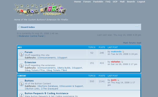The image size is (158, 97).
Task: Click 'Stuff regarding this site' description
Action: [37, 55]
